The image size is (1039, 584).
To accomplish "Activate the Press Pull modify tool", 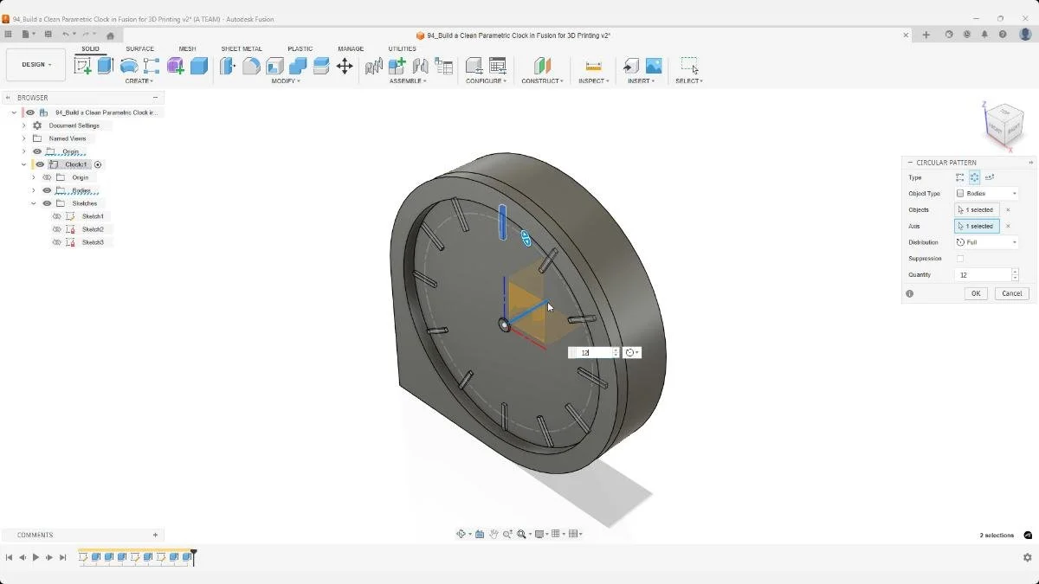I will 227,66.
